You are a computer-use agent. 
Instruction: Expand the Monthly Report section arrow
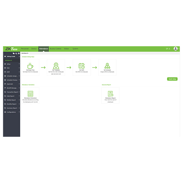point(19,104)
